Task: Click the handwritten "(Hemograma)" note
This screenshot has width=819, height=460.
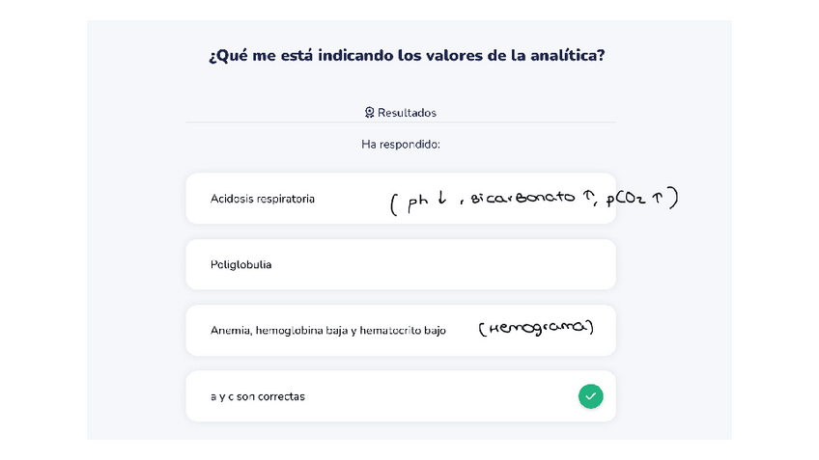Action: pos(536,329)
